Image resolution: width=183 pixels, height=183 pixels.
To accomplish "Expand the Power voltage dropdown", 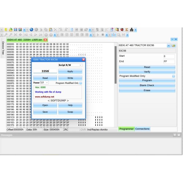I will tap(44, 83).
